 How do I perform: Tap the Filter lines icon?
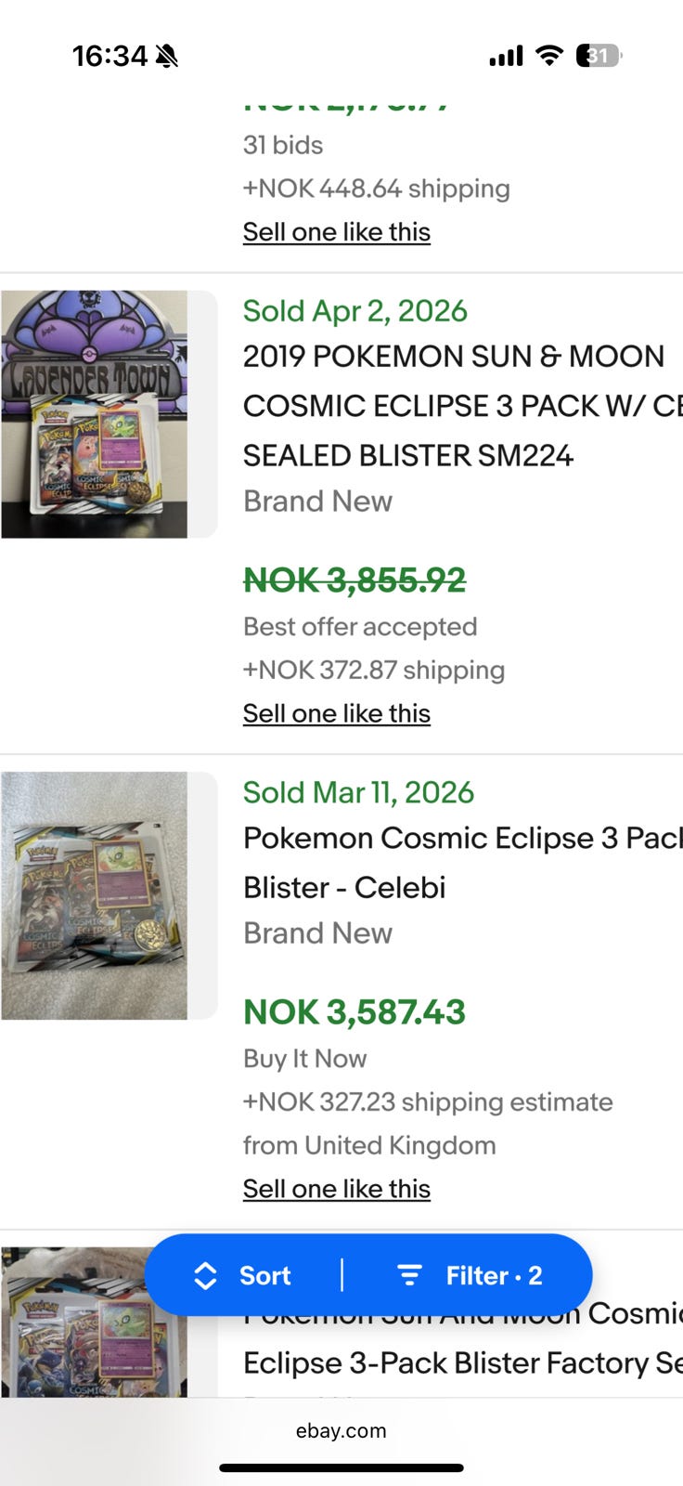tap(409, 1276)
